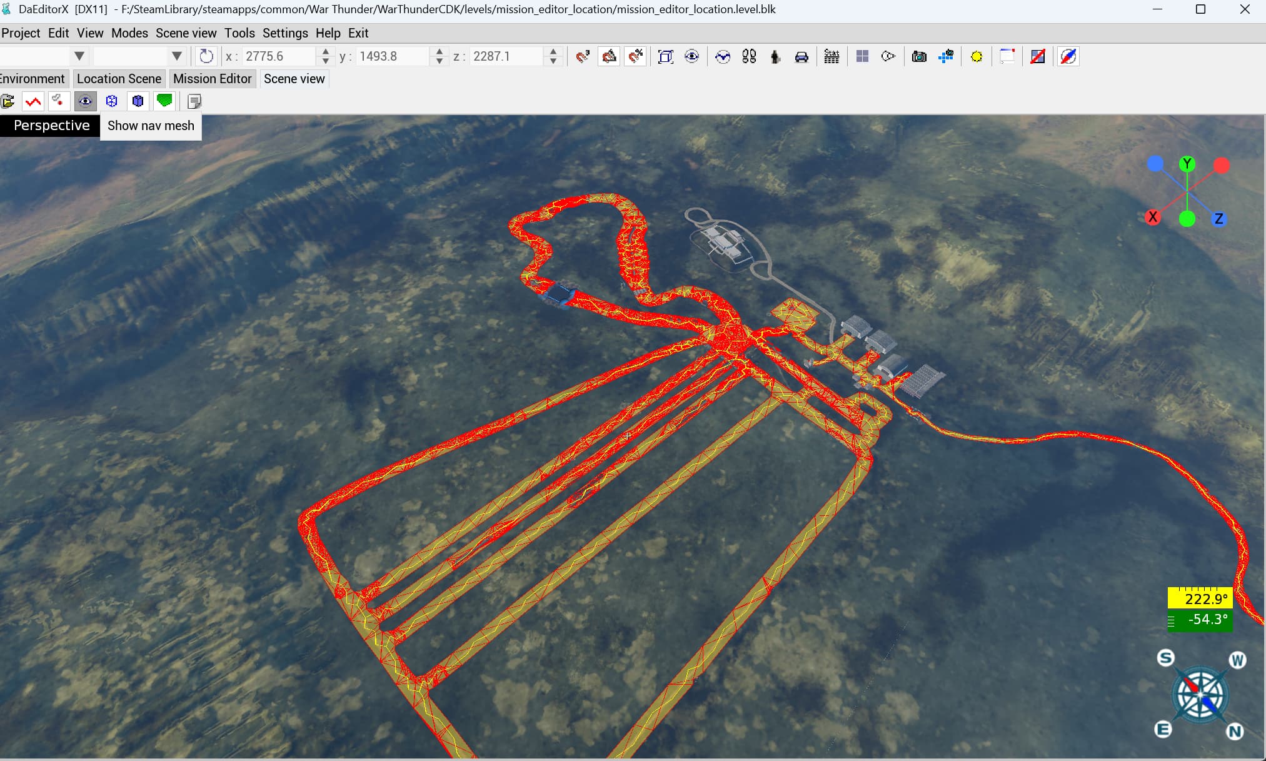This screenshot has width=1266, height=761.
Task: Open the Modes menu
Action: pyautogui.click(x=129, y=33)
